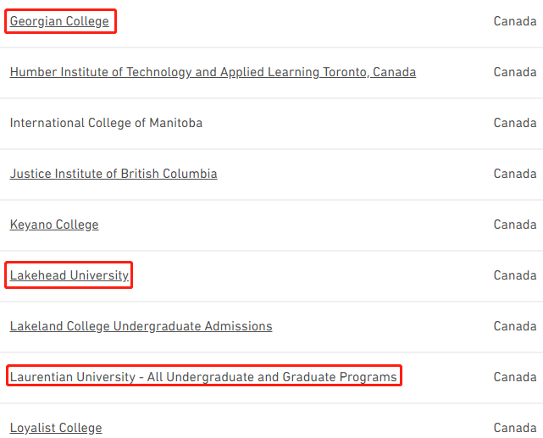Click Canada beside Georgian College
543x438 pixels.
point(515,21)
